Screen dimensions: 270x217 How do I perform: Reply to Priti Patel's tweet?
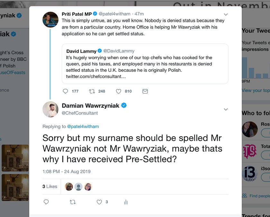pyautogui.click(x=66, y=91)
